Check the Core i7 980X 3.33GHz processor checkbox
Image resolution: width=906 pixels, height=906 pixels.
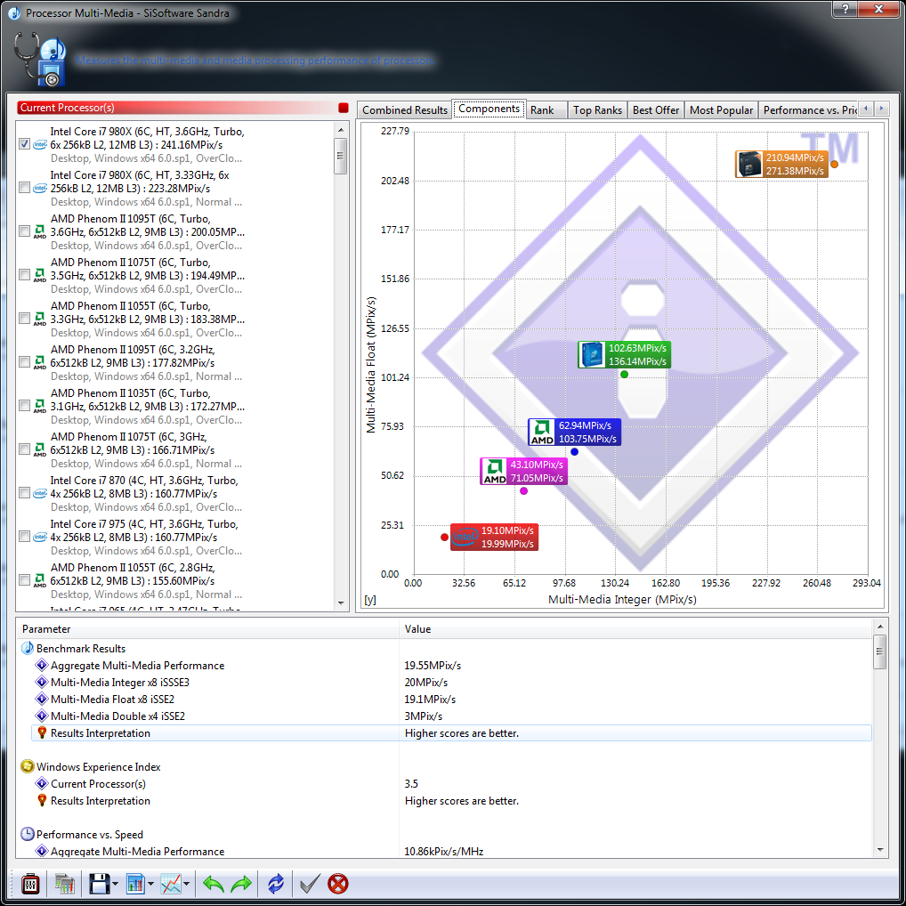(x=24, y=188)
